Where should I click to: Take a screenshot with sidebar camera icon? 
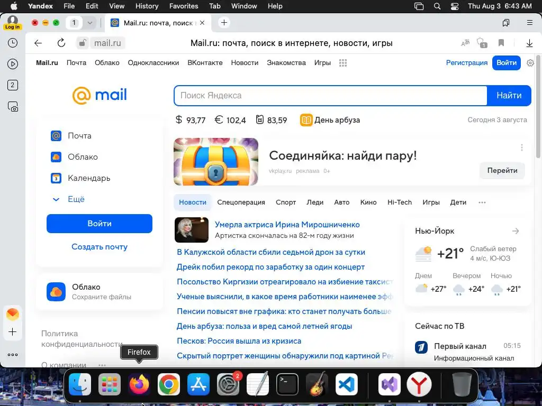coord(13,106)
